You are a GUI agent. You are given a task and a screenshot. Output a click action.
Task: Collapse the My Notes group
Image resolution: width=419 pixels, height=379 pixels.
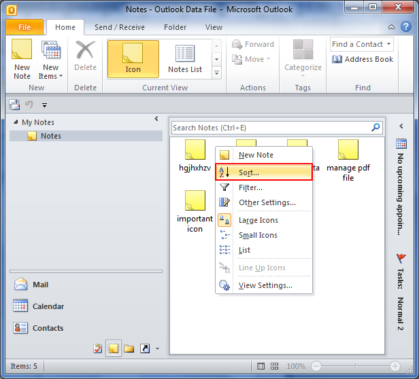16,122
